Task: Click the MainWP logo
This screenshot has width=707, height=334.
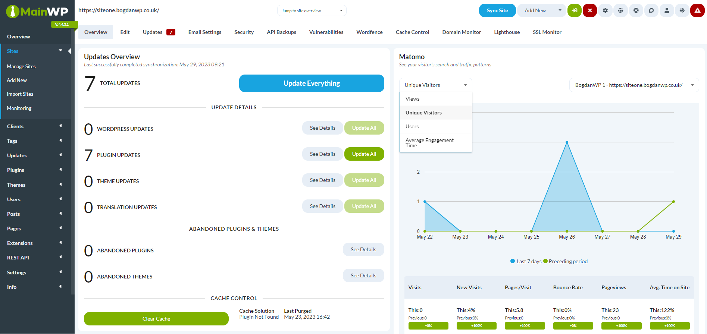Action: 37,12
